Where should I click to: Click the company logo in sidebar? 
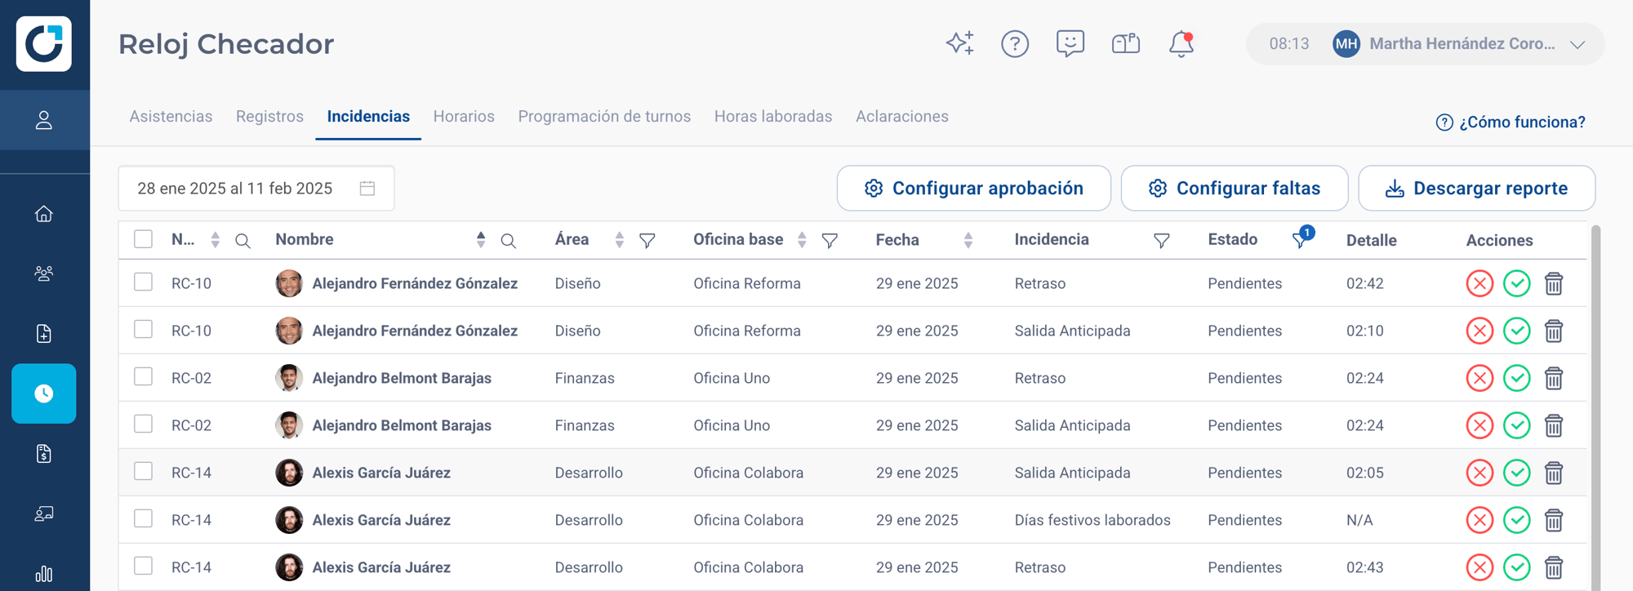(44, 44)
